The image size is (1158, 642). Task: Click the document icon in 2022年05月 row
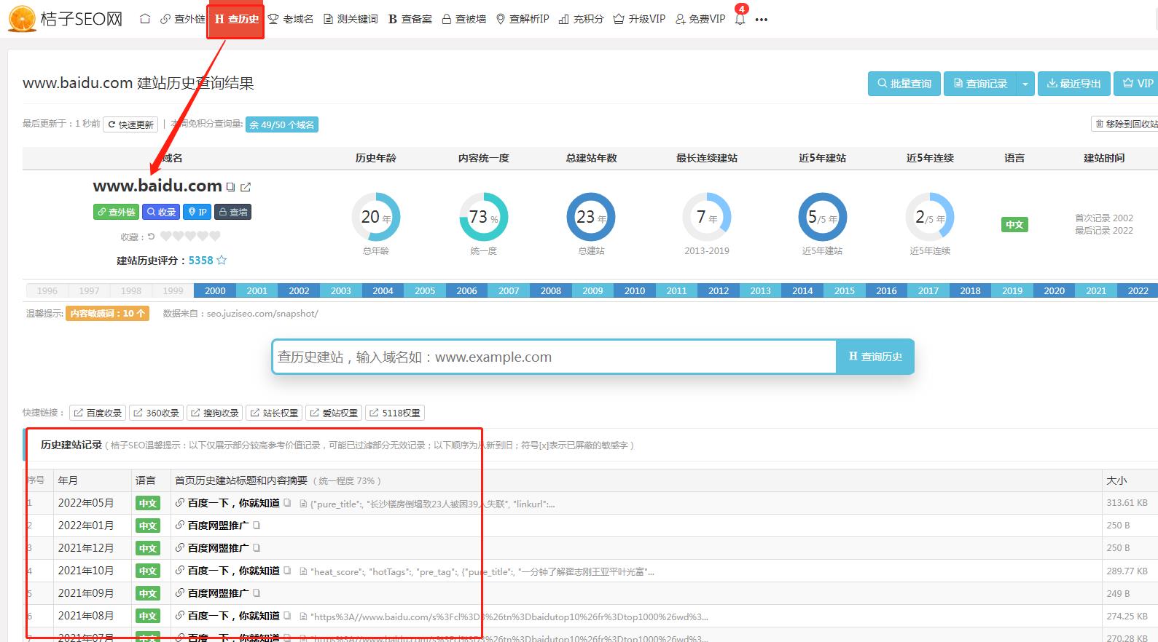click(x=303, y=503)
